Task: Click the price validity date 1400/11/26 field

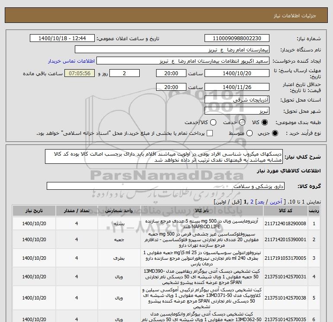Action: tap(237, 87)
